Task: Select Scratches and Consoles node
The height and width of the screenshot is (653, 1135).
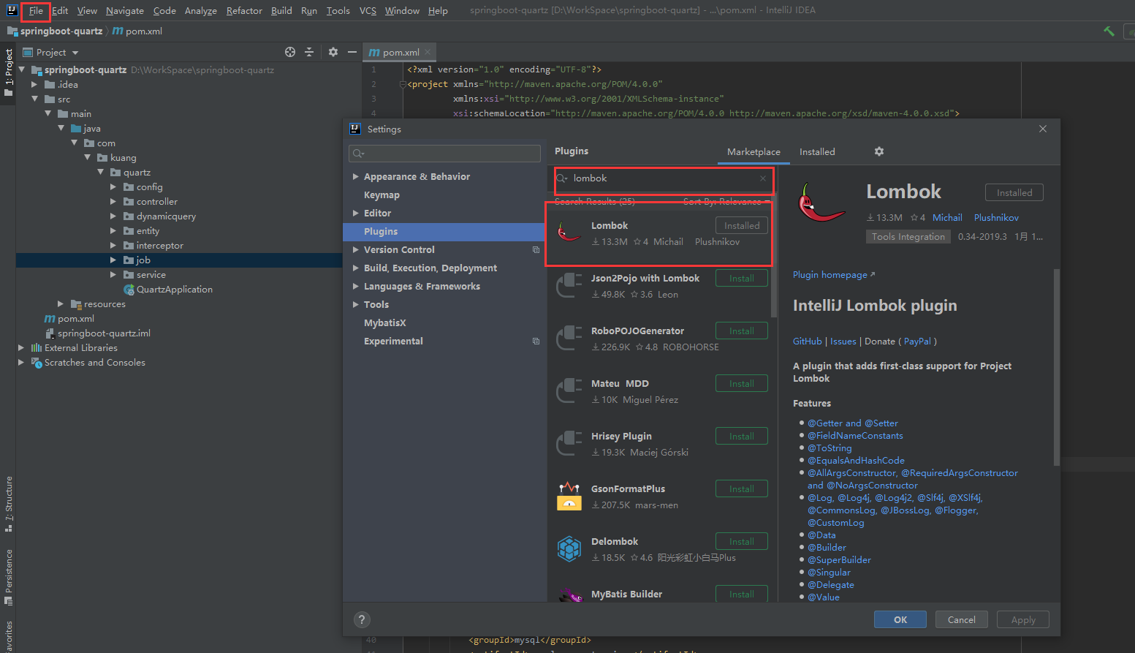Action: pos(95,363)
